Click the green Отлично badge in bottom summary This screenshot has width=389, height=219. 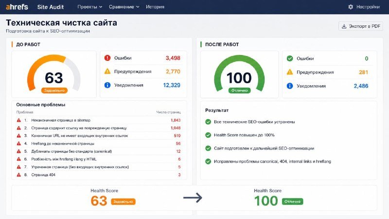point(292,201)
